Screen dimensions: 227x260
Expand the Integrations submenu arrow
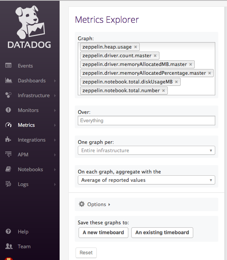pyautogui.click(x=55, y=140)
